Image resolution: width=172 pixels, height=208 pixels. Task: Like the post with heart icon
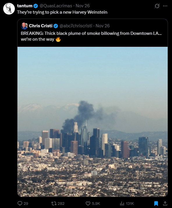point(88,203)
